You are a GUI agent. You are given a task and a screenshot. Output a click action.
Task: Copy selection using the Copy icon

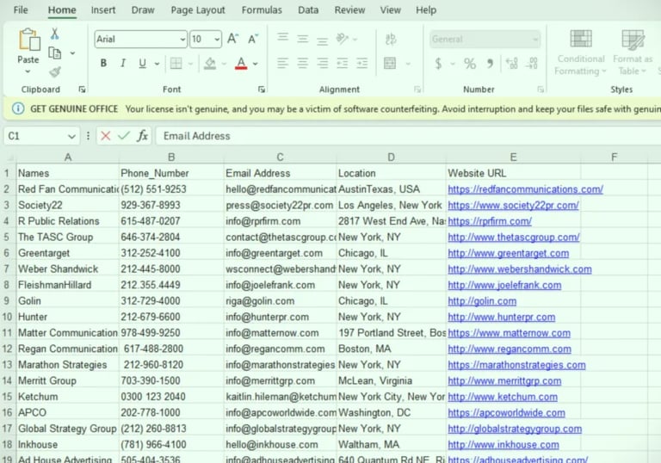click(55, 53)
